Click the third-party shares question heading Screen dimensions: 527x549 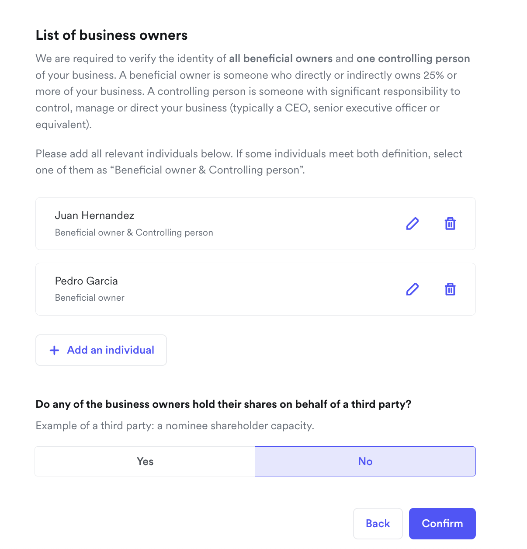point(223,404)
